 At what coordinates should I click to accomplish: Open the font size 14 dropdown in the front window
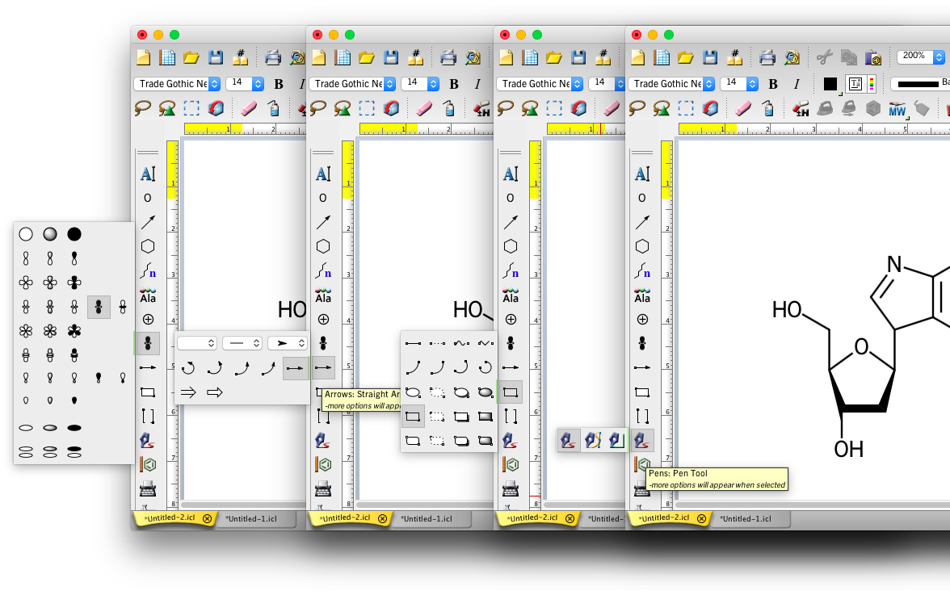point(739,83)
